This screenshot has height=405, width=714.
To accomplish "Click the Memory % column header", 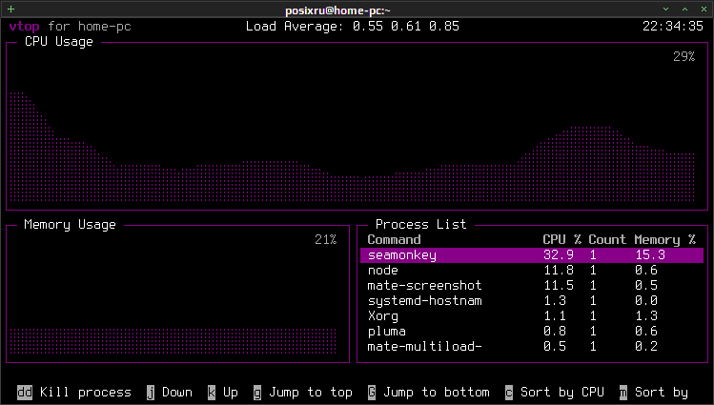I will point(664,240).
